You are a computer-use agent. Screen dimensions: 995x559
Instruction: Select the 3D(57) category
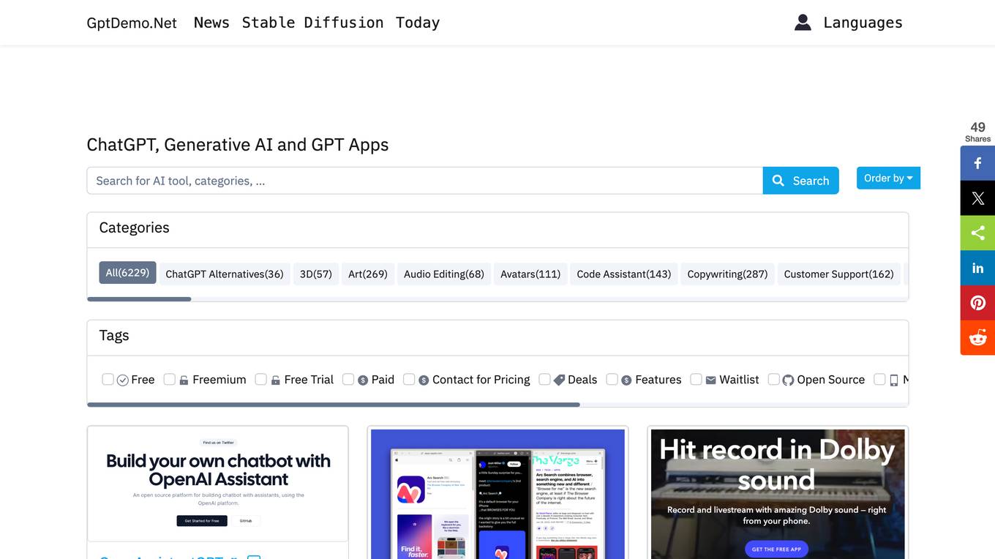(316, 274)
